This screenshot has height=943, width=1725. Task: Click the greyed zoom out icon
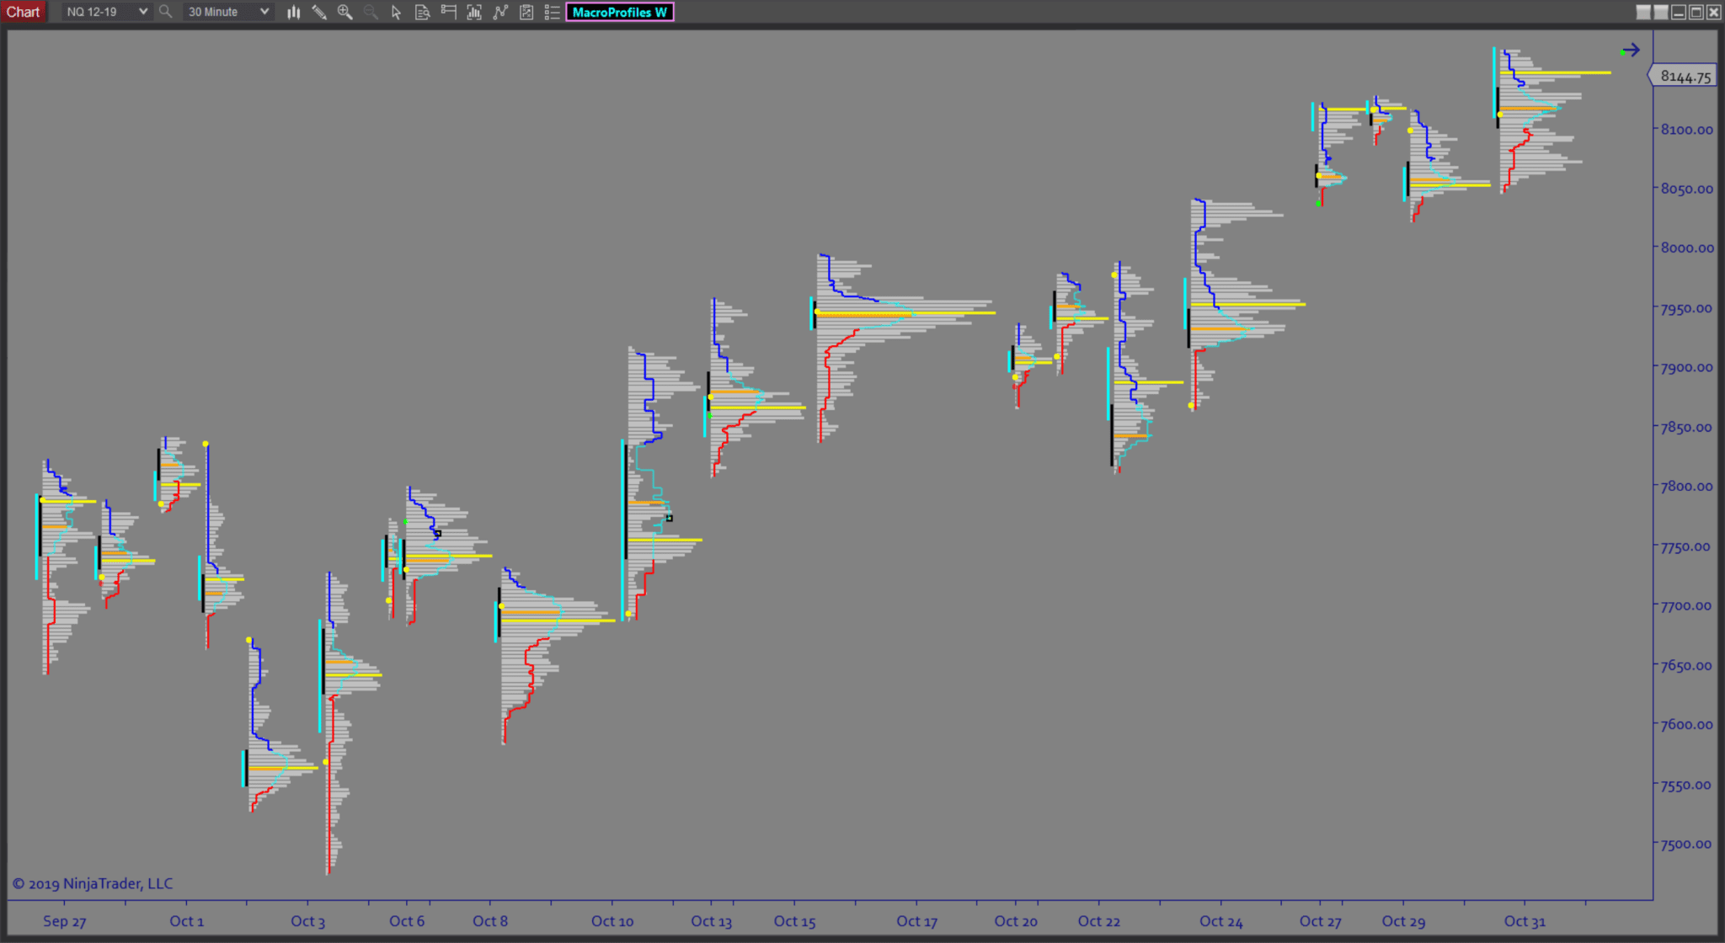tap(371, 12)
